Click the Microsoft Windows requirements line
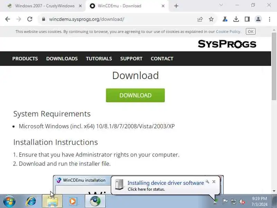Image resolution: width=277 pixels, height=208 pixels. (x=97, y=126)
